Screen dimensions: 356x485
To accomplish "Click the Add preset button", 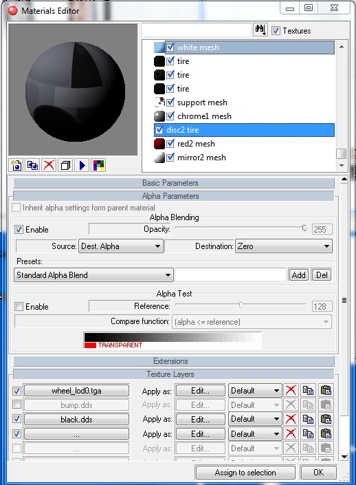I will pyautogui.click(x=298, y=275).
